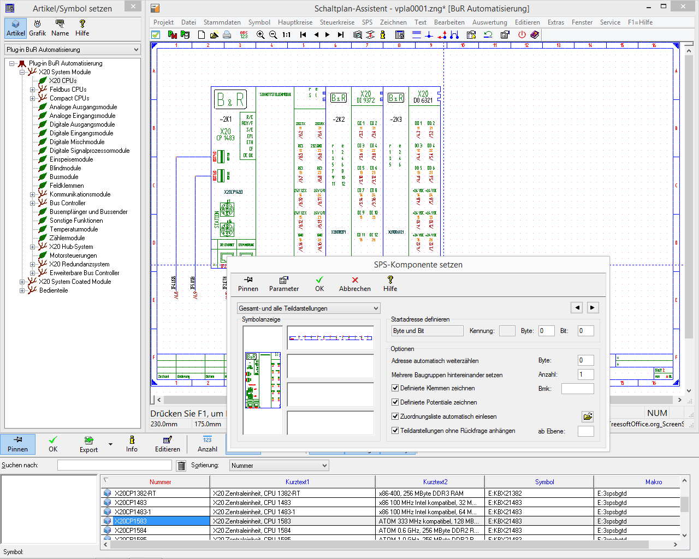Click Pinnen icon in SPS dialog
Image resolution: width=699 pixels, height=559 pixels.
point(248,284)
